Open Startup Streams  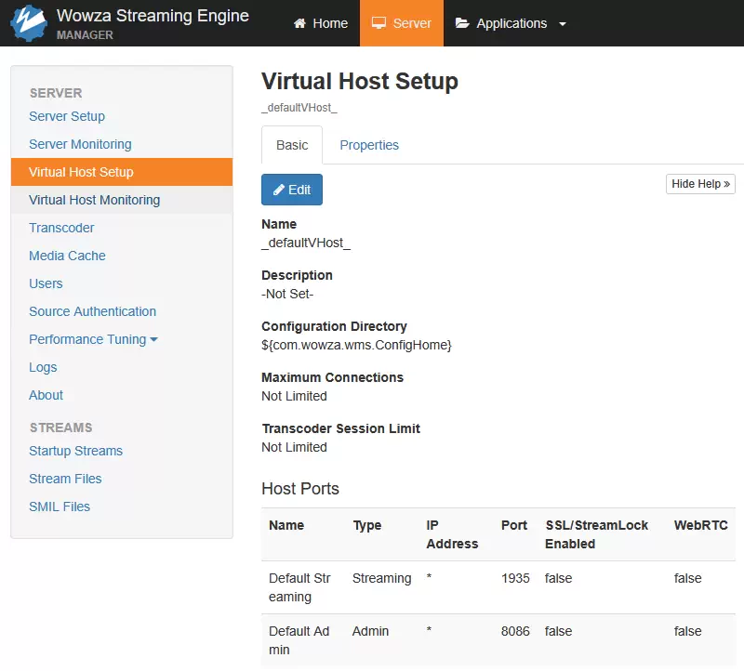(76, 451)
